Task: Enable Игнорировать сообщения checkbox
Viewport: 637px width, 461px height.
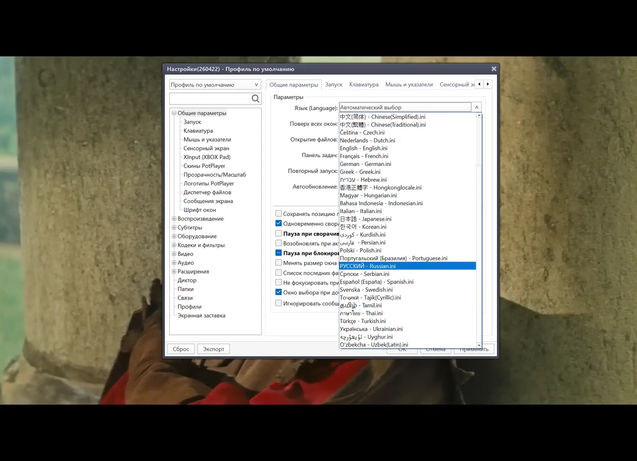Action: tap(279, 303)
